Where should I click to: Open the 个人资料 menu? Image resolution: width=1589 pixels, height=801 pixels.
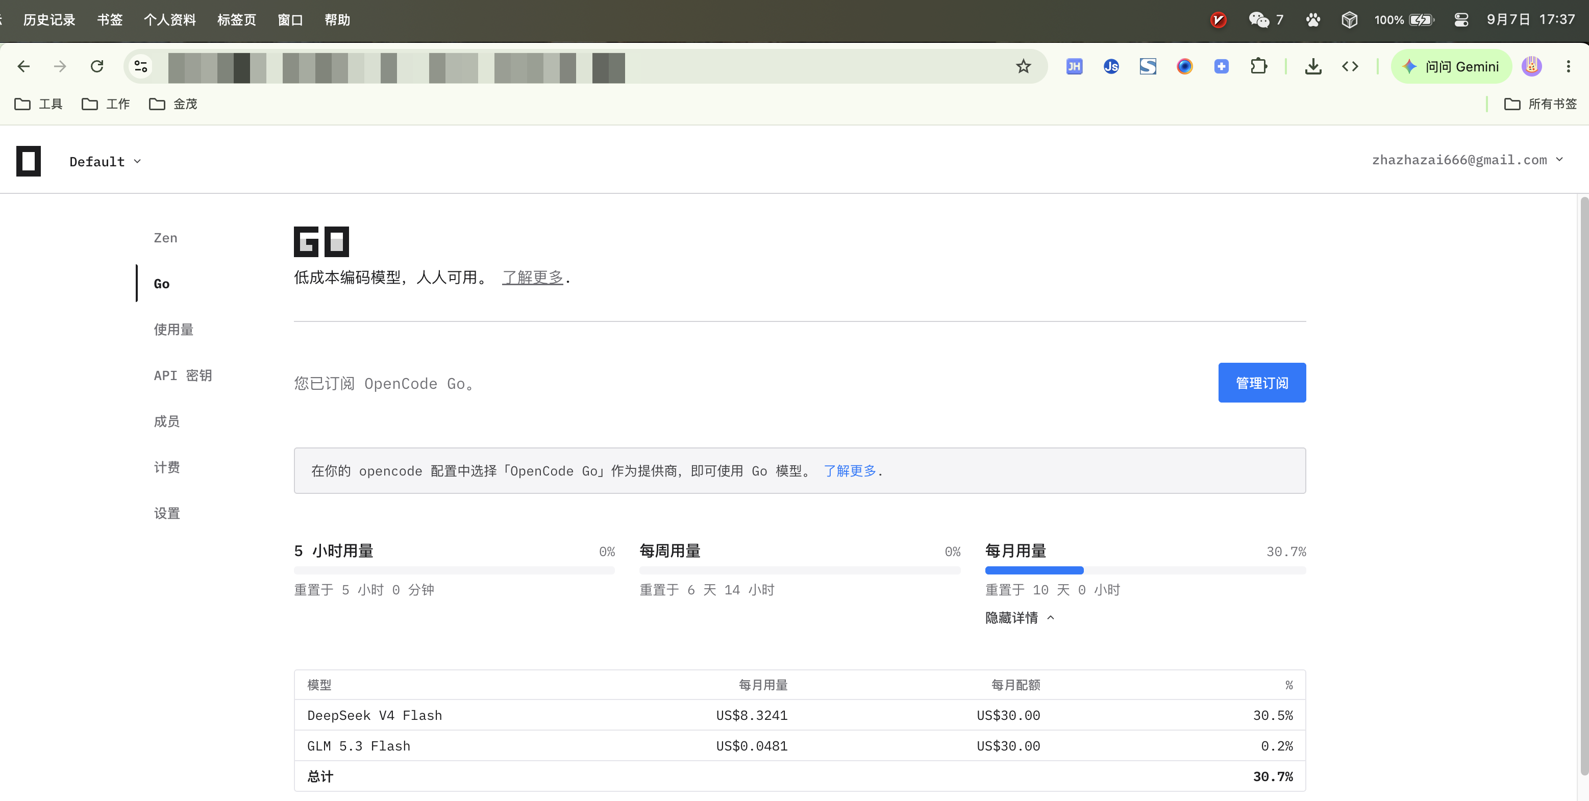point(169,20)
